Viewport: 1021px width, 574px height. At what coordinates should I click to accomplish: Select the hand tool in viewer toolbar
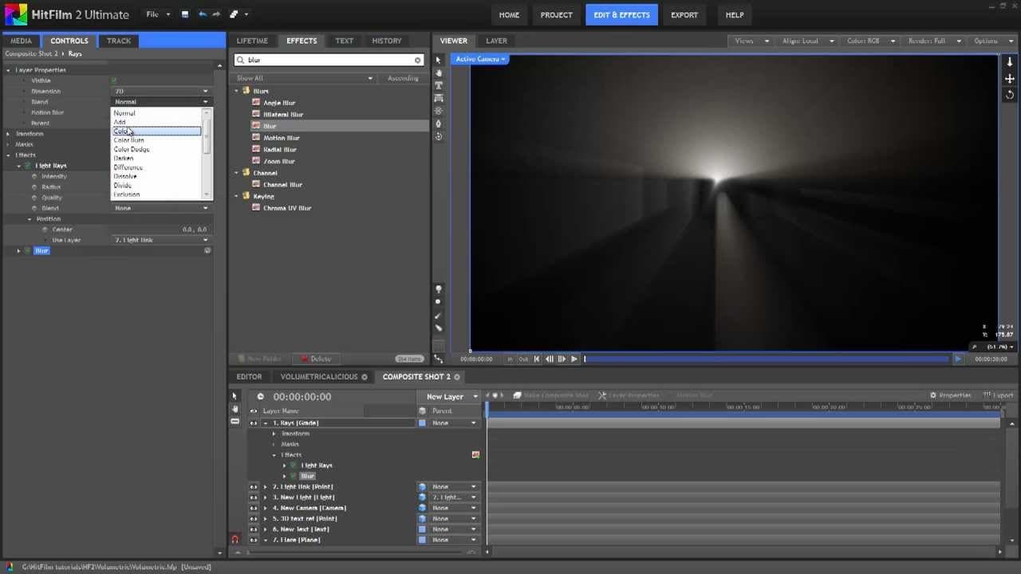[x=439, y=73]
